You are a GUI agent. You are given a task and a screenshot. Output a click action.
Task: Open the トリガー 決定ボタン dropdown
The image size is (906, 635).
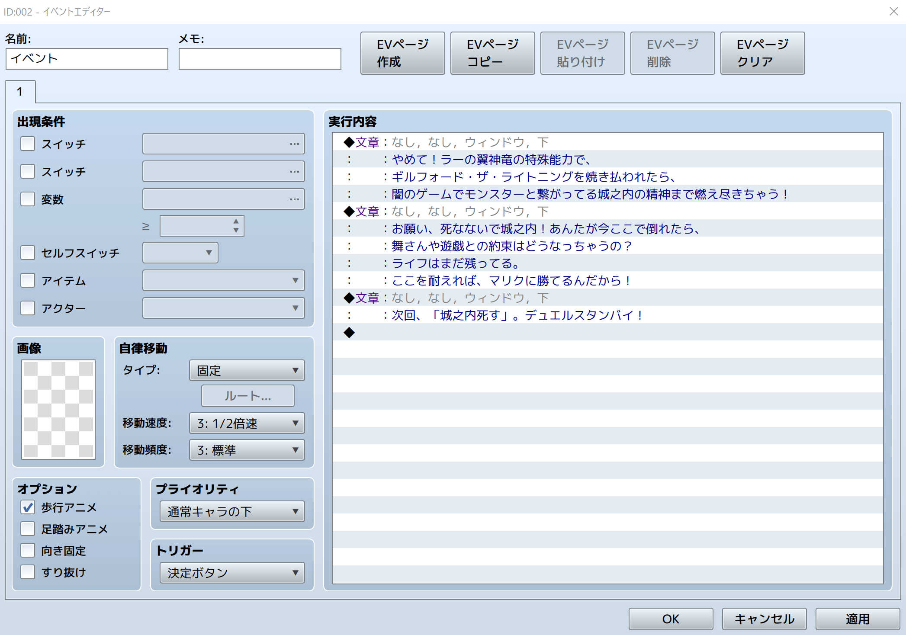(232, 573)
